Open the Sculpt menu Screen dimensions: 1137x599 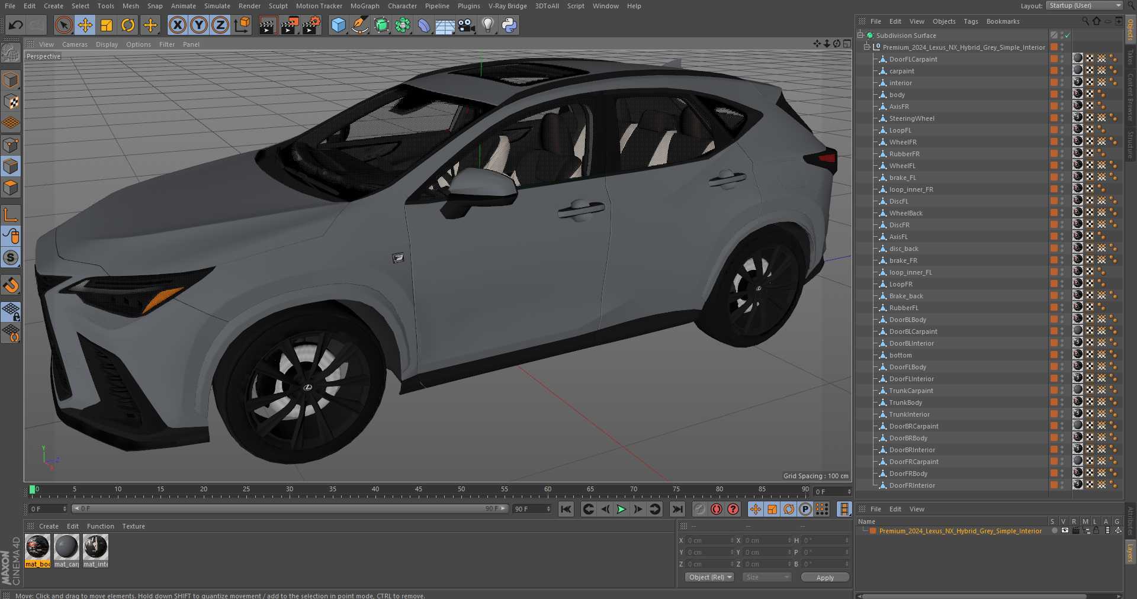tap(278, 6)
